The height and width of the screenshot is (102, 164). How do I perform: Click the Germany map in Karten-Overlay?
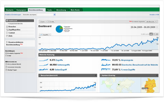coord(150,85)
